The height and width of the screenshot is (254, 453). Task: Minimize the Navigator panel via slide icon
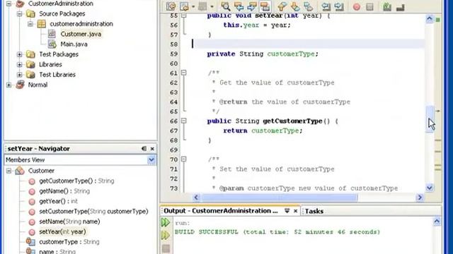pos(144,149)
